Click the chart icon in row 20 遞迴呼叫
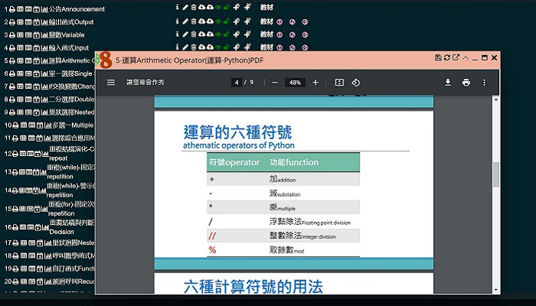 click(x=48, y=282)
